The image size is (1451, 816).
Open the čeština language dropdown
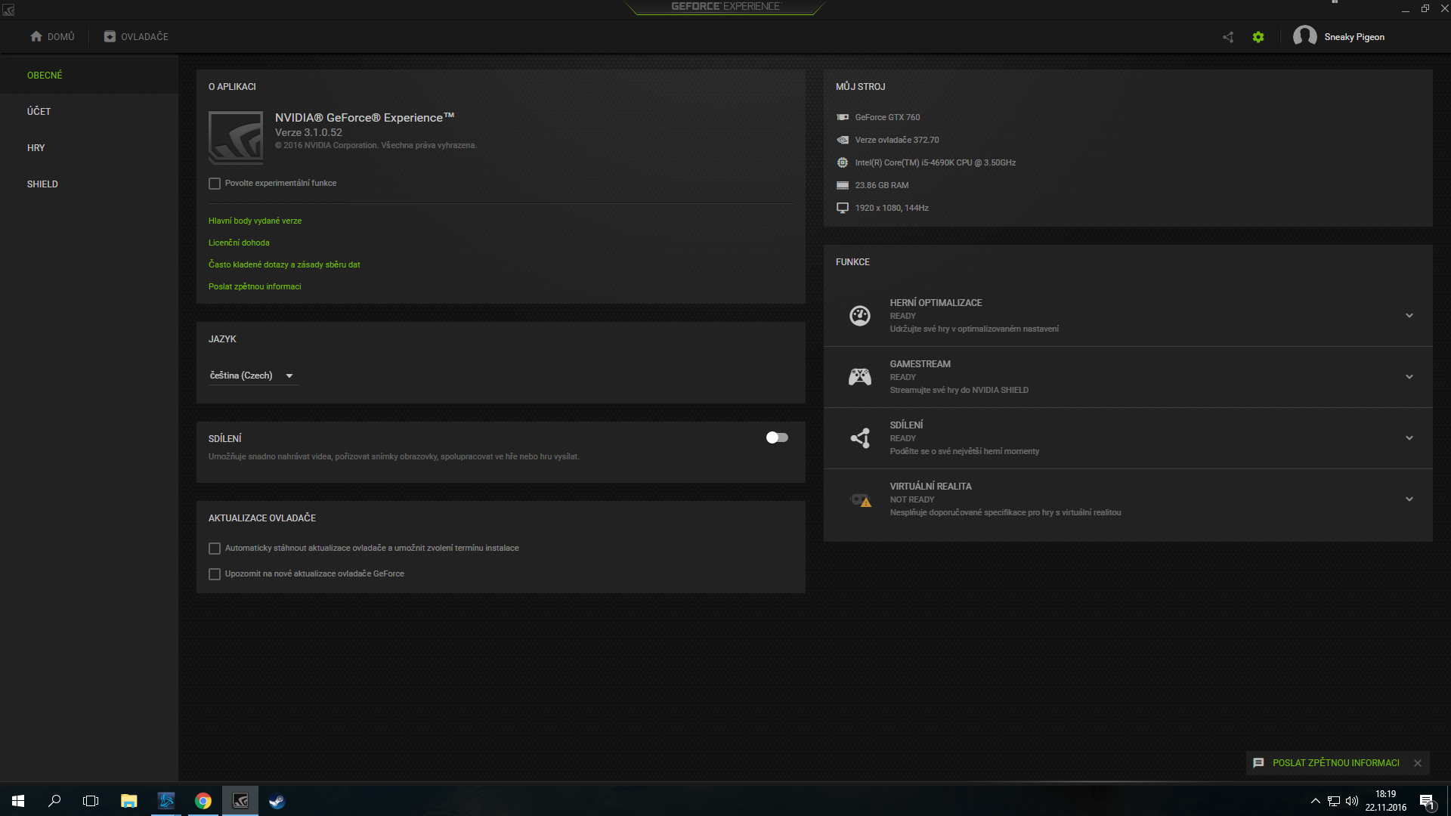(252, 376)
